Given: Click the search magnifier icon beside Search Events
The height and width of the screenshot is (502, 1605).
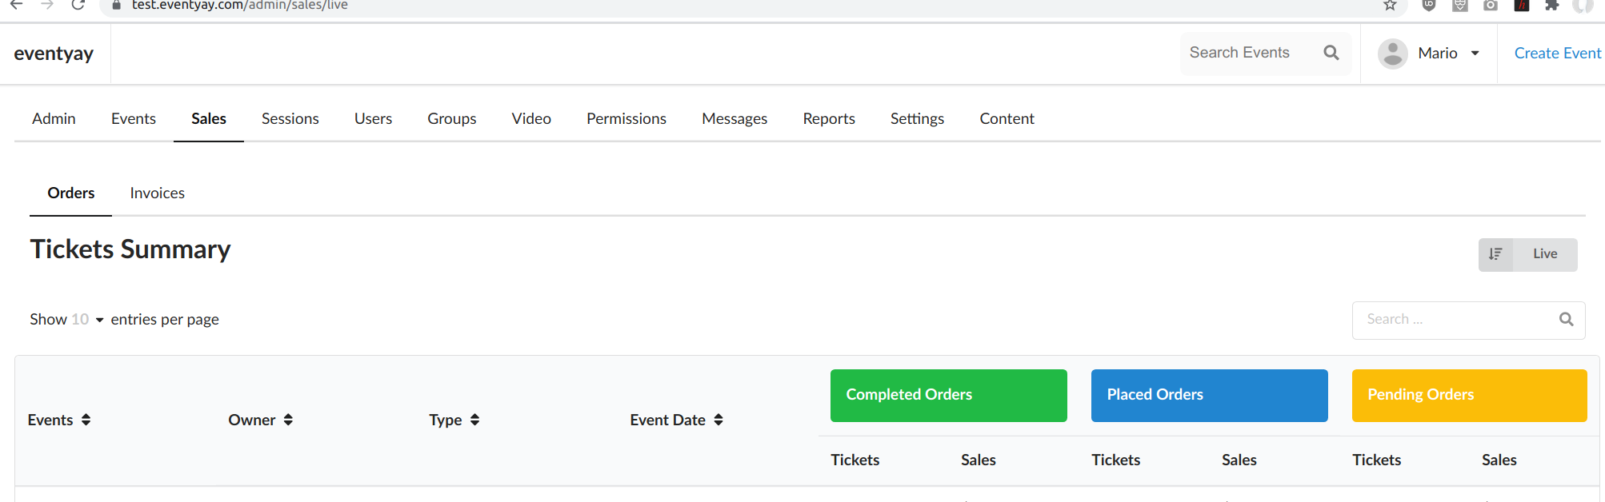Looking at the screenshot, I should 1331,53.
